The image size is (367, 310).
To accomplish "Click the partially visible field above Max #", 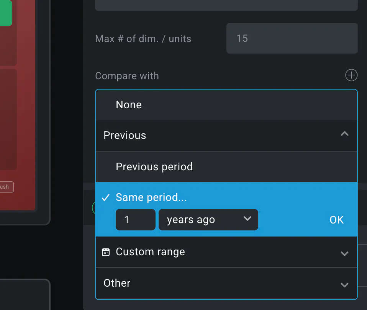I will 226,5.
